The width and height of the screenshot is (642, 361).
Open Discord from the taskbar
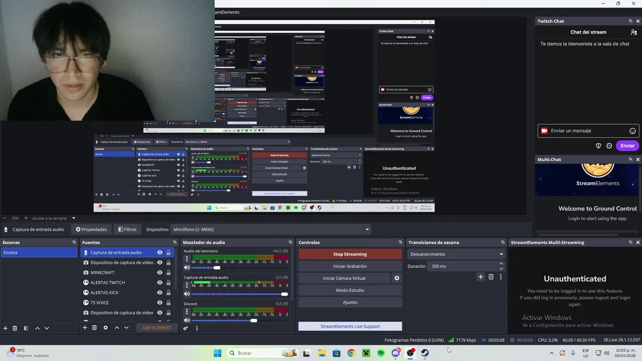pos(396,353)
